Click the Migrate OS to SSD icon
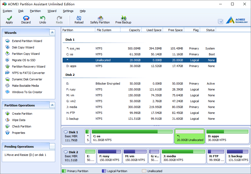Viewport: 251px width, 174px height. [7, 60]
